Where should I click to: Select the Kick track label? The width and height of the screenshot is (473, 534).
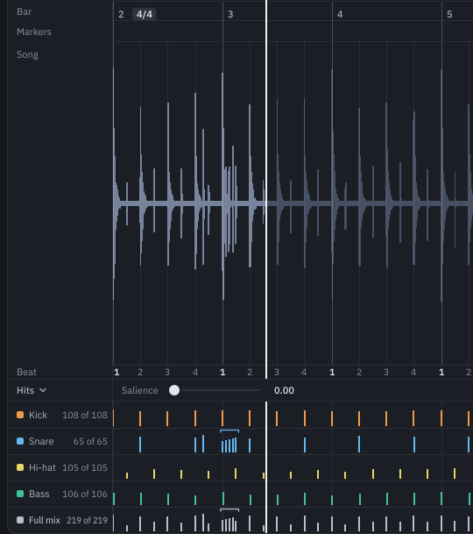point(38,415)
